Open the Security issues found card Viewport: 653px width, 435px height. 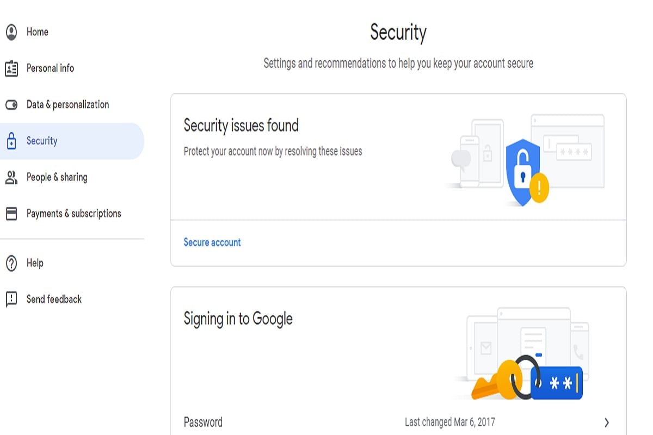click(x=241, y=126)
